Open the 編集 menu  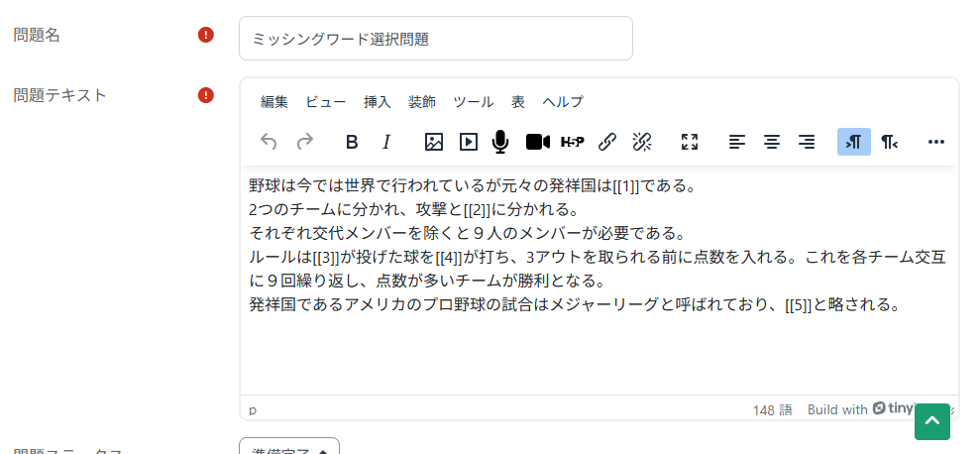pyautogui.click(x=274, y=102)
